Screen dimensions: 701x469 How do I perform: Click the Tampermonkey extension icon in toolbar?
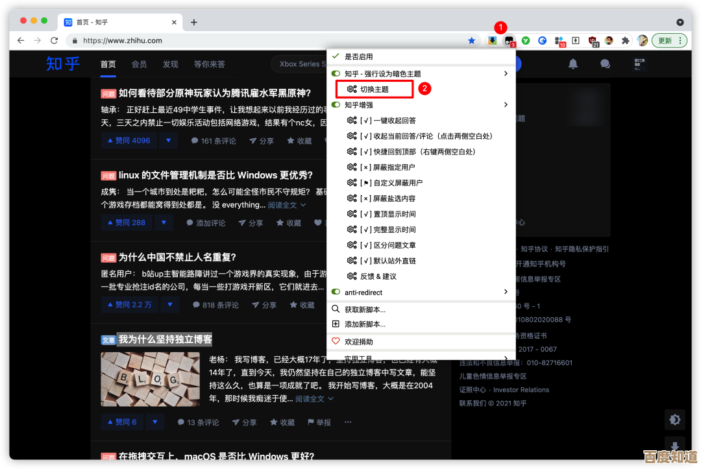click(x=510, y=41)
